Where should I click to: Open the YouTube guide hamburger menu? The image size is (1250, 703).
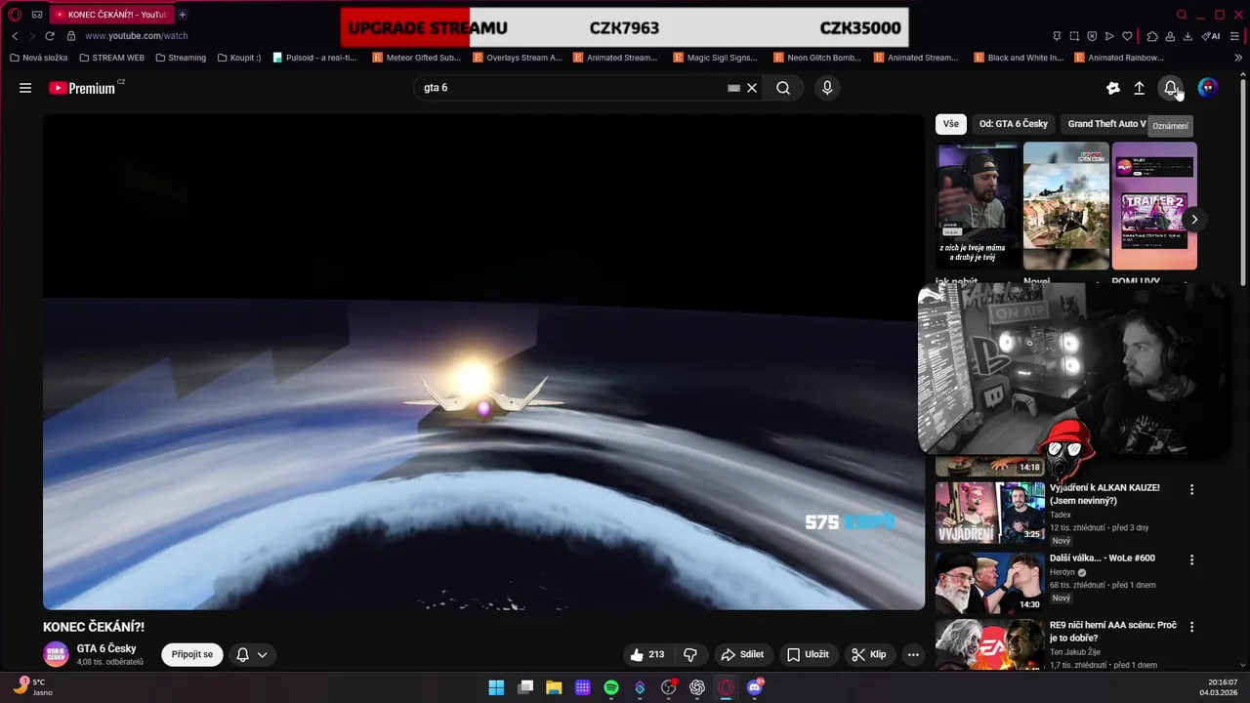(25, 88)
